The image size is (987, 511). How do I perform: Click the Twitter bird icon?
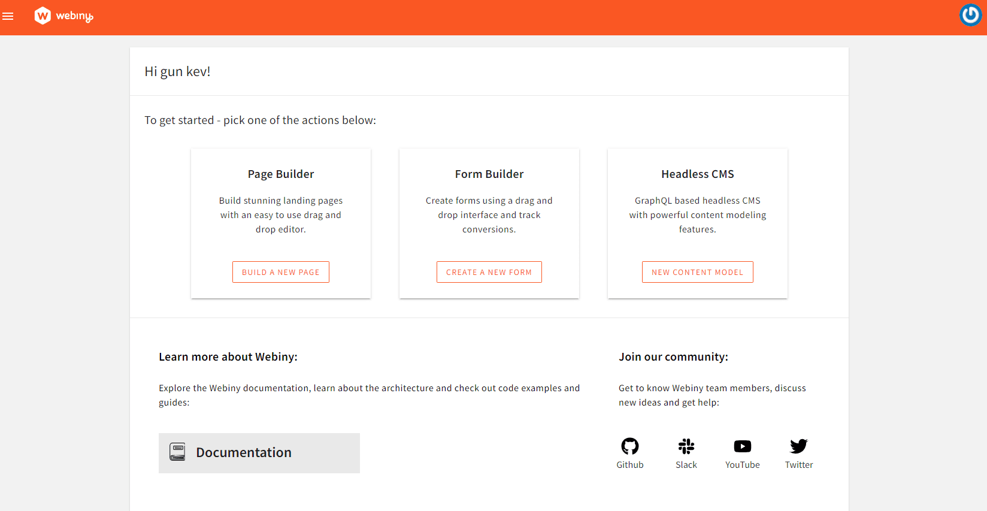(x=799, y=446)
